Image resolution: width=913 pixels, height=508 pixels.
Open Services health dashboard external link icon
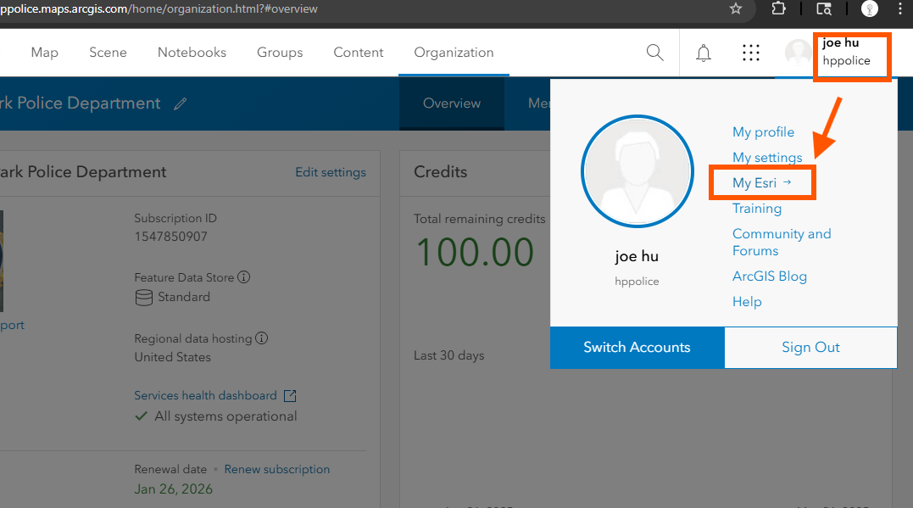pos(290,396)
